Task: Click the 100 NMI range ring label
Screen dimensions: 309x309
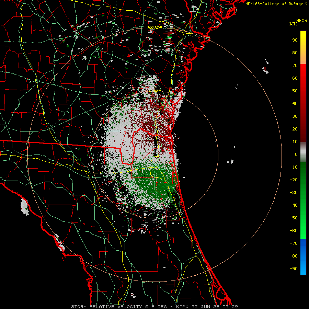Action: 154,27
